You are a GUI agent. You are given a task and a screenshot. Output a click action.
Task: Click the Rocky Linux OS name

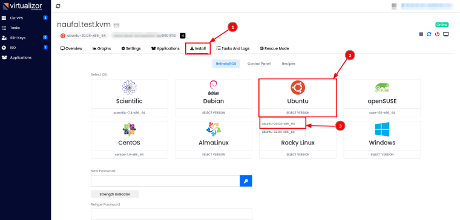[x=298, y=143]
